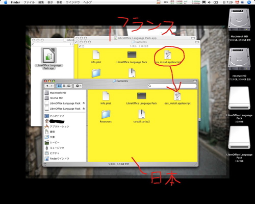Click the clock showing 日 7:29
The height and width of the screenshot is (204, 255).
tap(228, 2)
